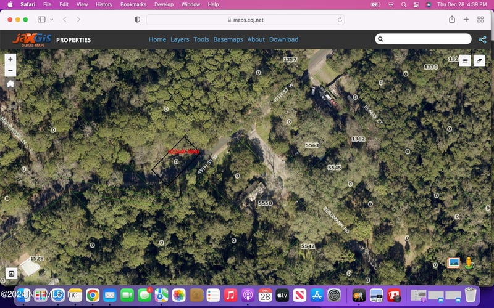Open the Basemaps menu
This screenshot has height=308, width=494.
228,39
